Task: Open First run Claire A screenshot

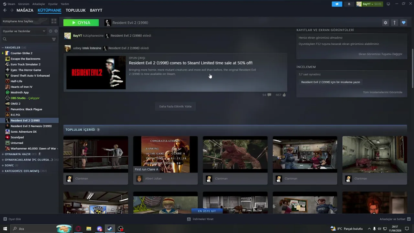Action: 165,154
